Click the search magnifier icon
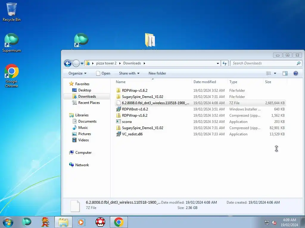The image size is (305, 228). tap(298, 63)
